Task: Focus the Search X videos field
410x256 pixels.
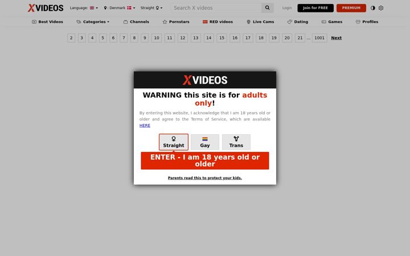Action: (216, 8)
